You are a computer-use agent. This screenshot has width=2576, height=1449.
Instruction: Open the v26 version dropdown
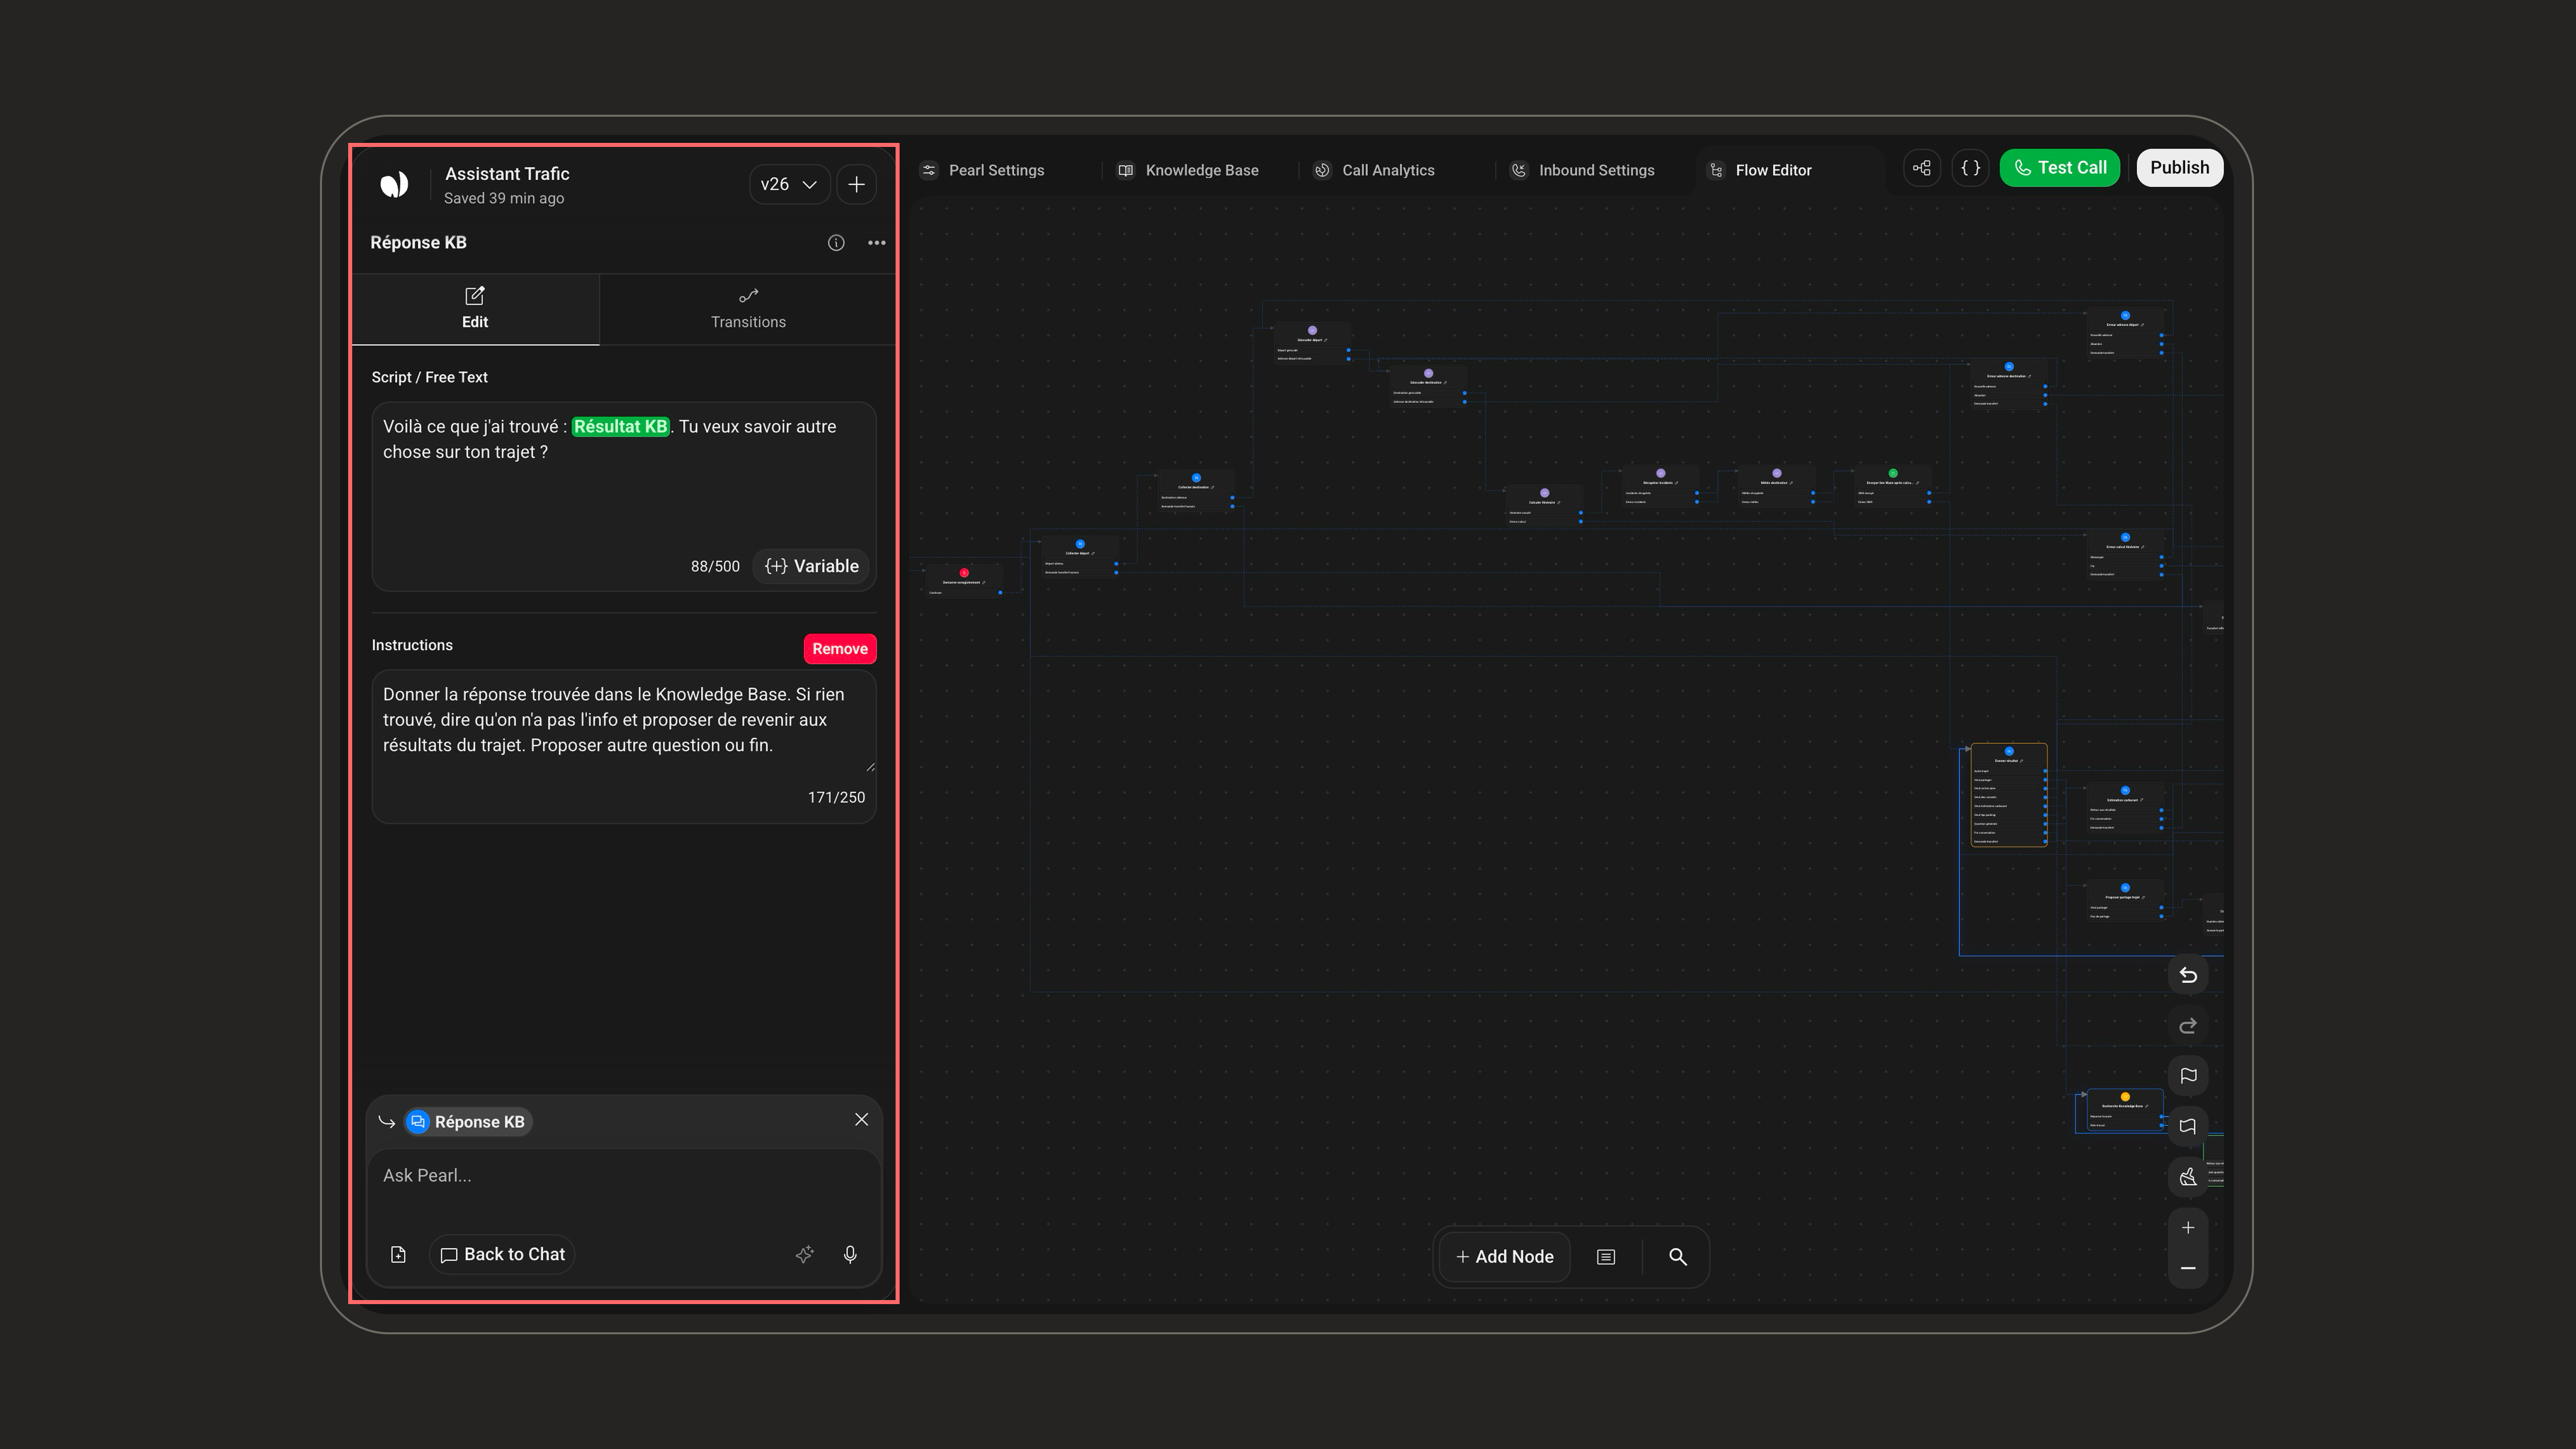tap(789, 184)
